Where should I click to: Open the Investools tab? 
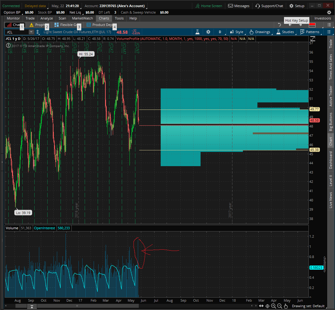(323, 18)
